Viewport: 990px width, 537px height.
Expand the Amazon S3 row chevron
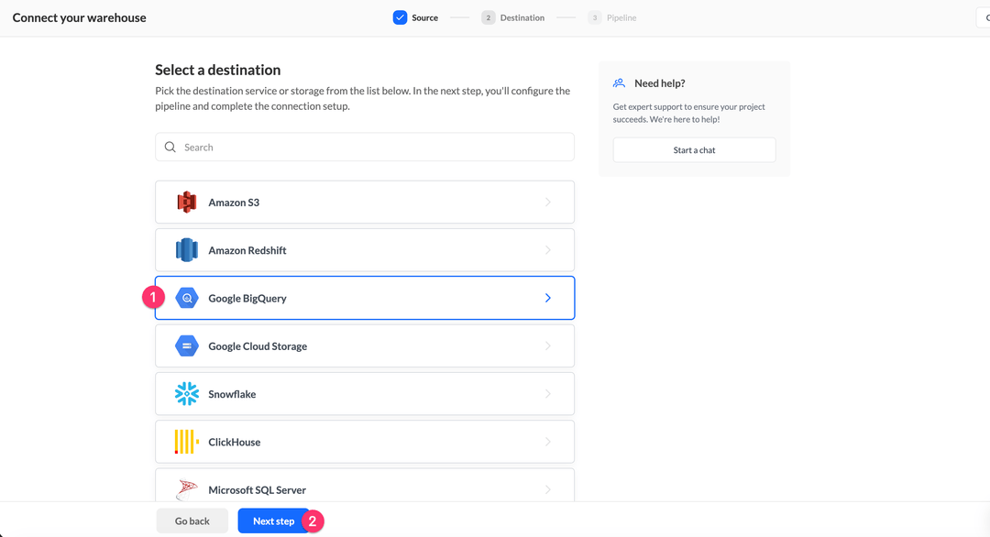coord(548,202)
